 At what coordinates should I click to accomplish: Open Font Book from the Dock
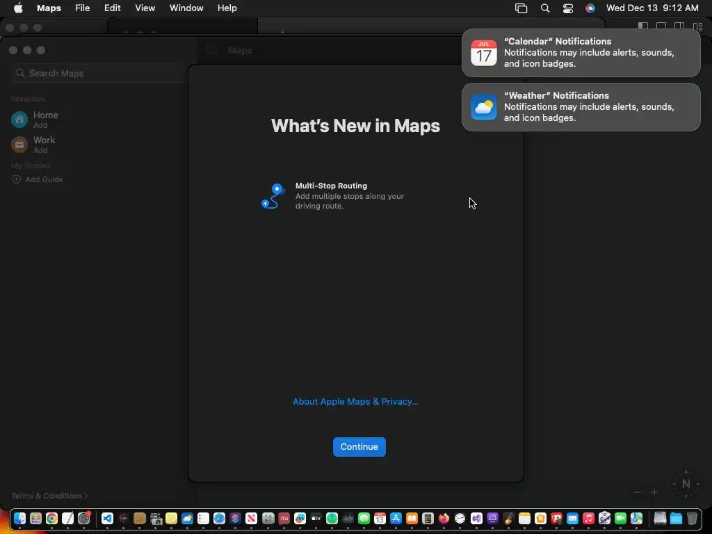[x=268, y=518]
